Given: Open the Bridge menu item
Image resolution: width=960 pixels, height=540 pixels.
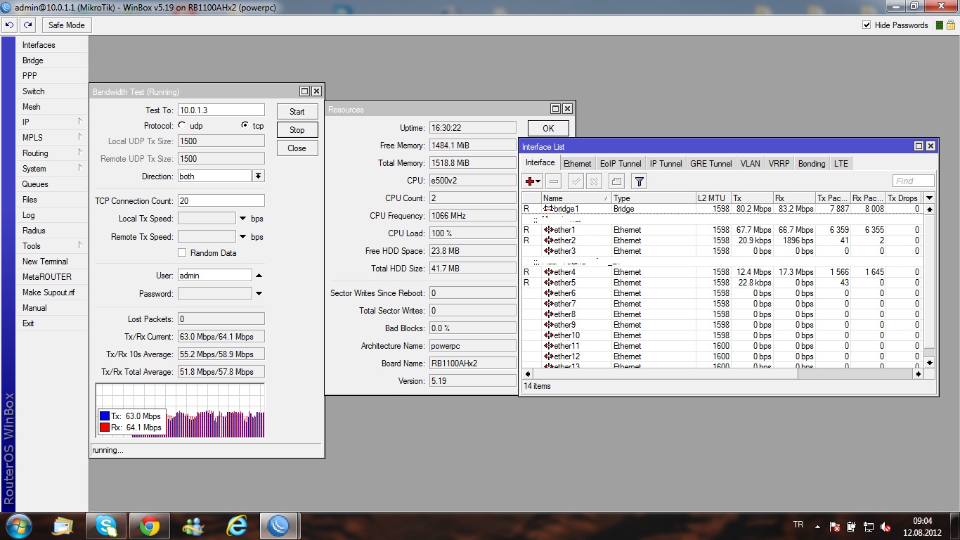Looking at the screenshot, I should [x=53, y=60].
